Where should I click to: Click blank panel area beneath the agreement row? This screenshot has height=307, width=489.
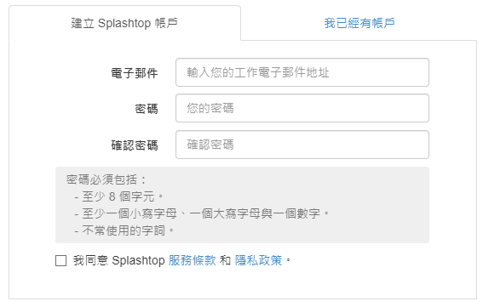[x=243, y=283]
